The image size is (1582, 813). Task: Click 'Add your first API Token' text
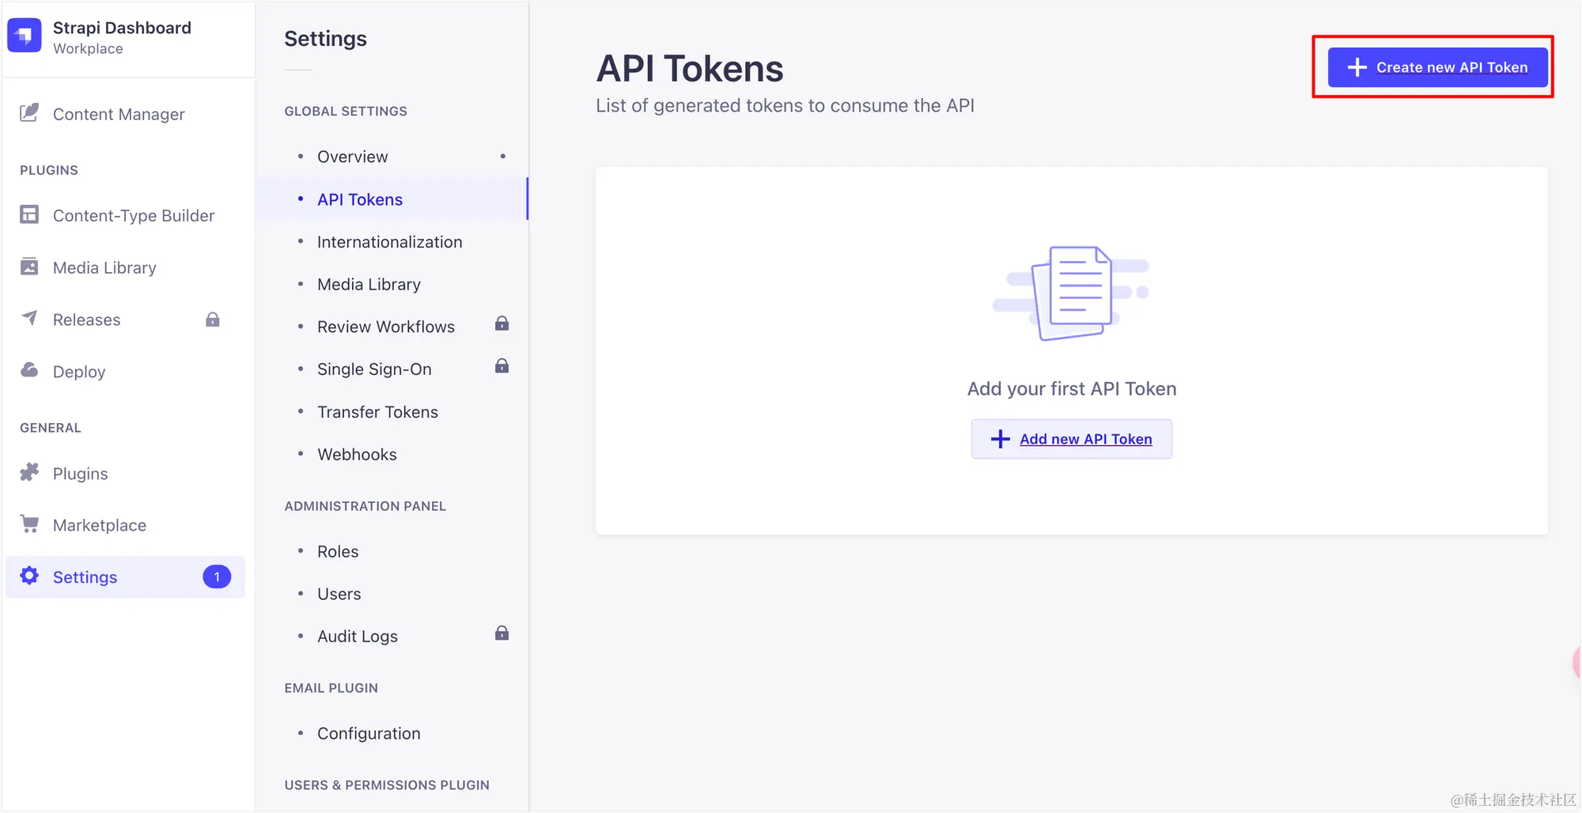click(x=1072, y=389)
